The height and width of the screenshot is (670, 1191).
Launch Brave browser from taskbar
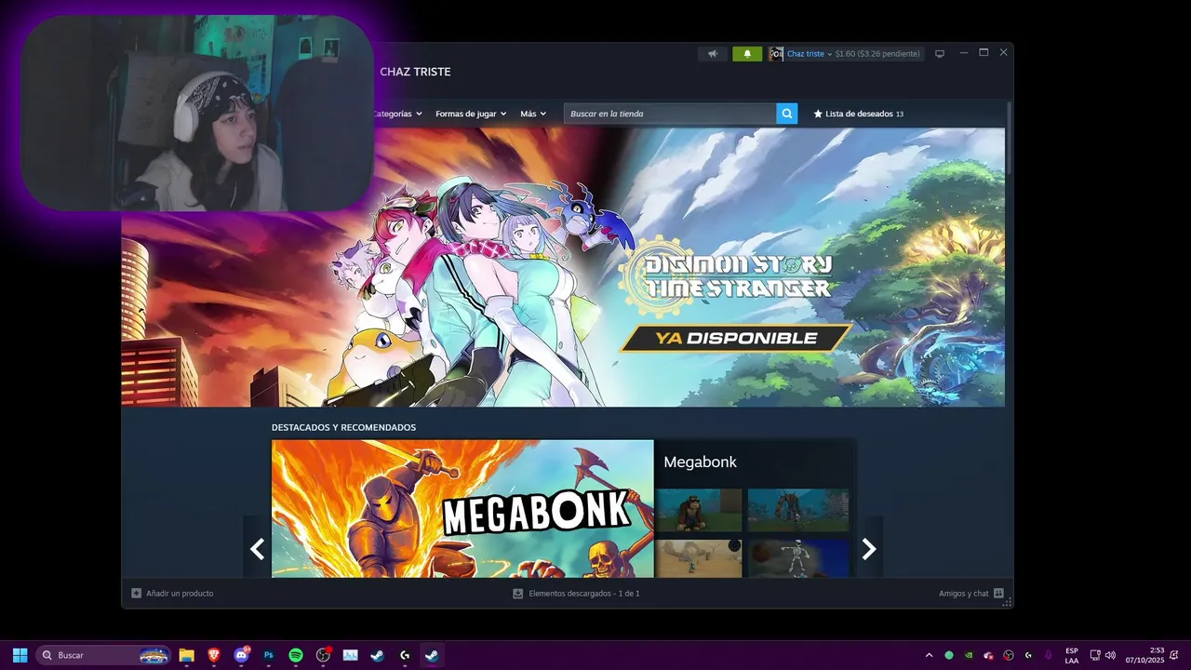tap(214, 655)
